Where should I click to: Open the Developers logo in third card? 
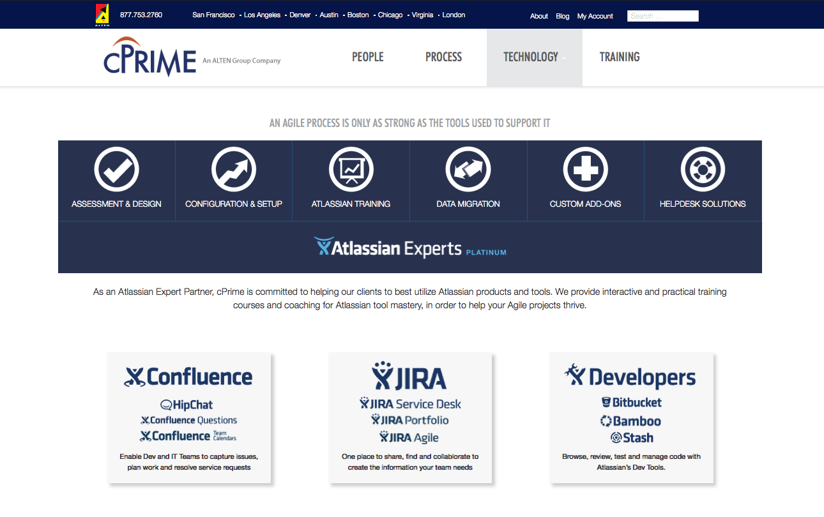(630, 376)
